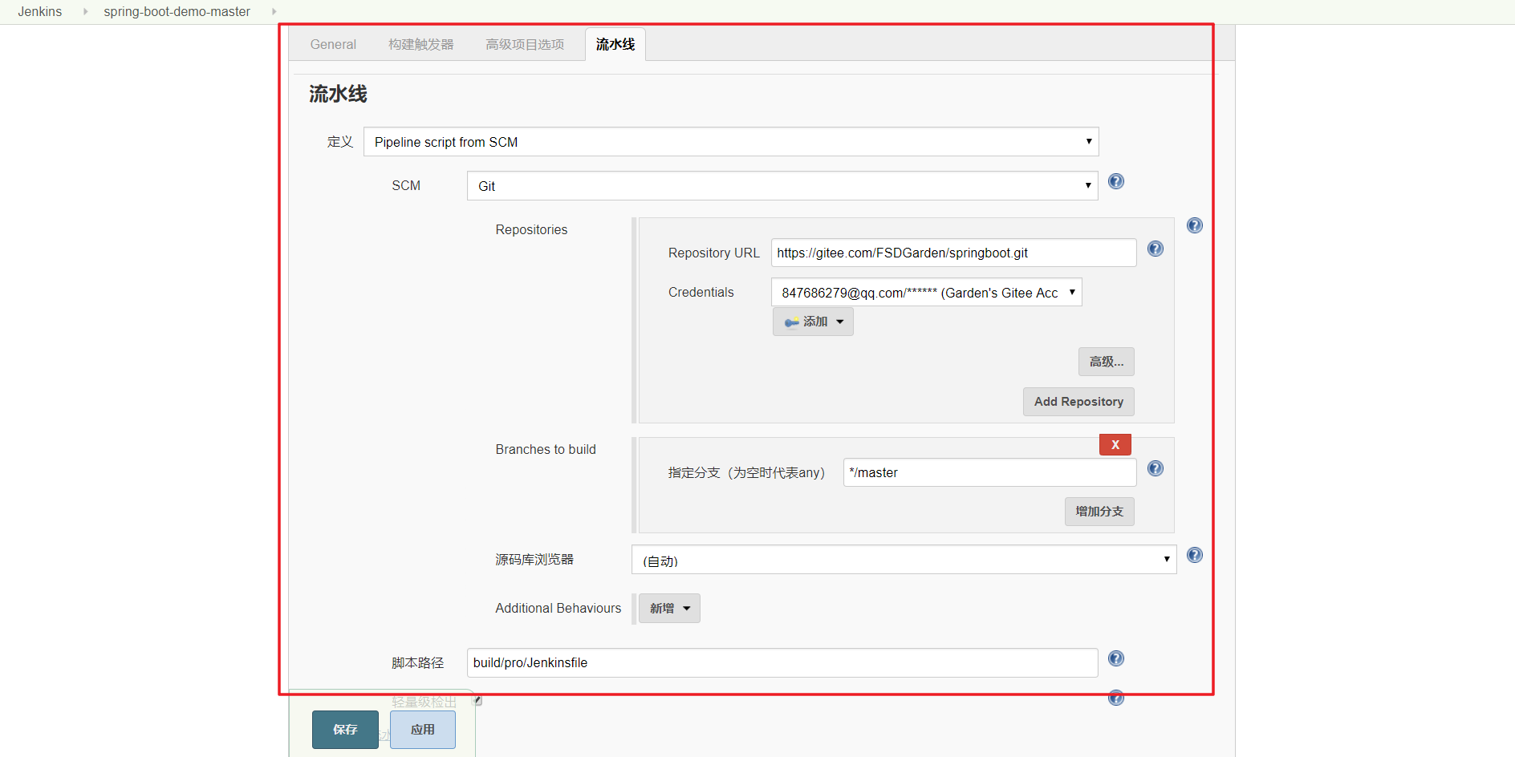Click the Repository URL label

(x=713, y=253)
